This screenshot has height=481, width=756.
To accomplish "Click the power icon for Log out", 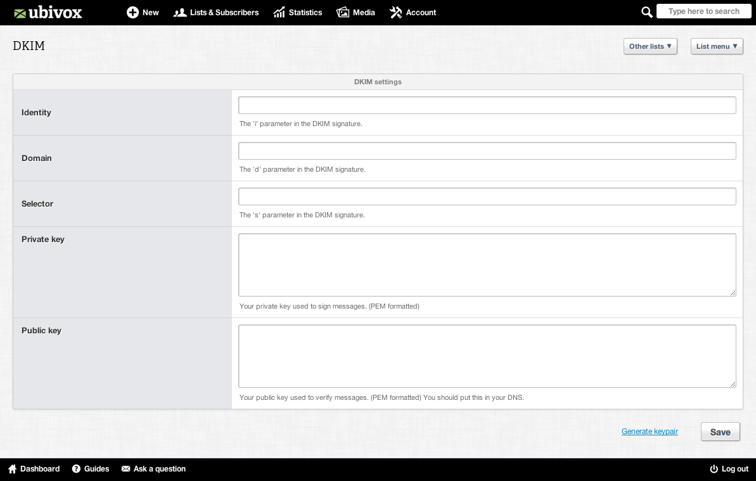I will point(714,469).
